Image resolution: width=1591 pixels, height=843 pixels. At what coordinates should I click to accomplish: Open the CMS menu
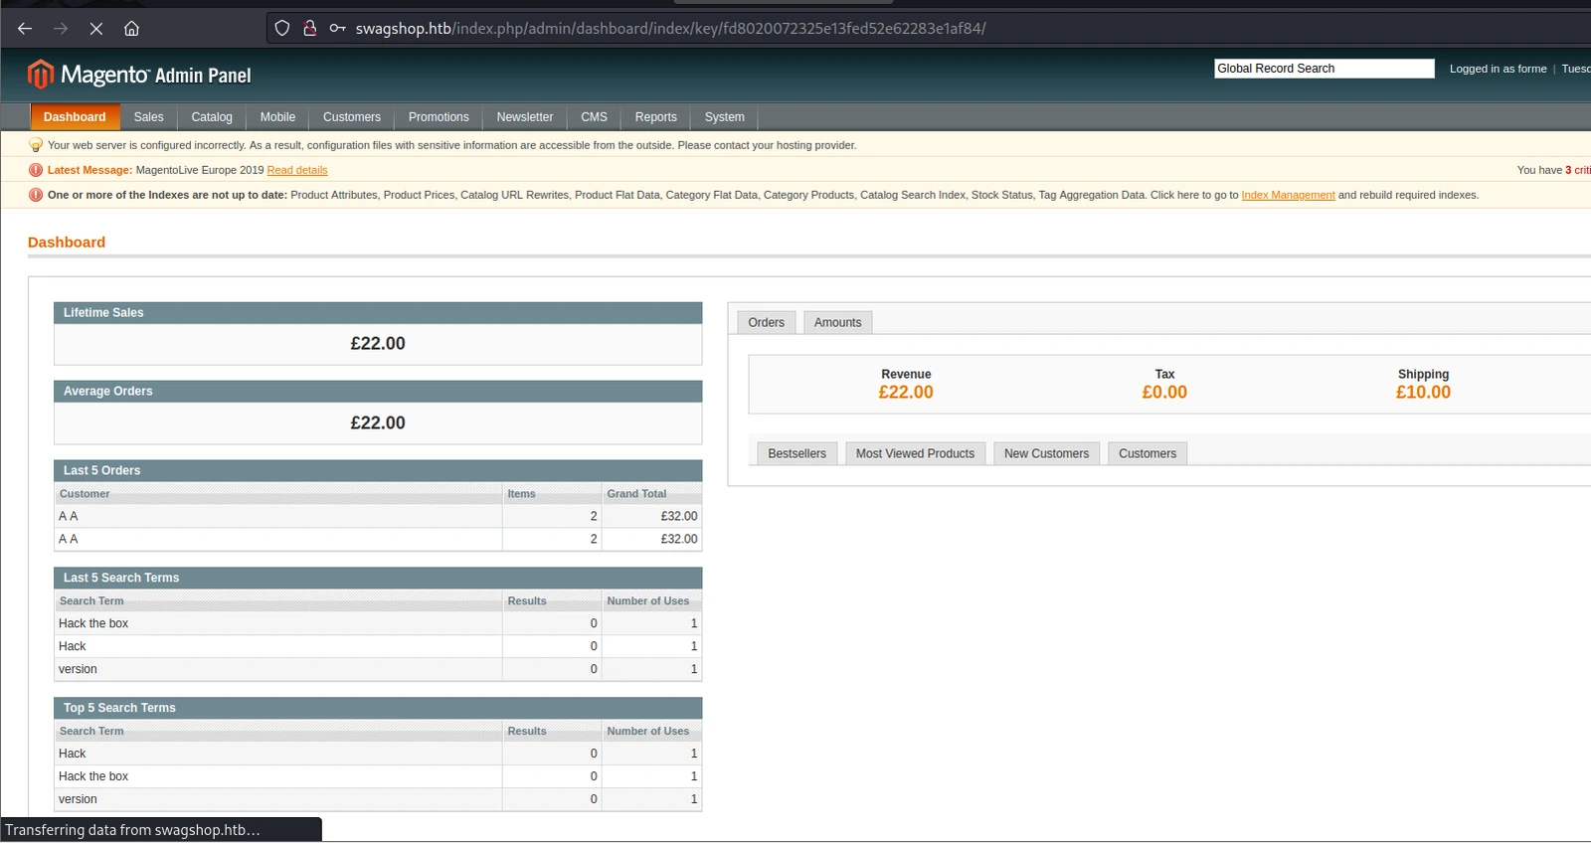tap(595, 117)
